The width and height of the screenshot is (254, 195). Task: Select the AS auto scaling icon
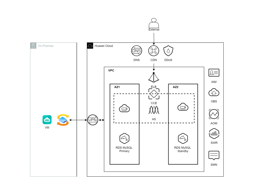click(x=154, y=110)
